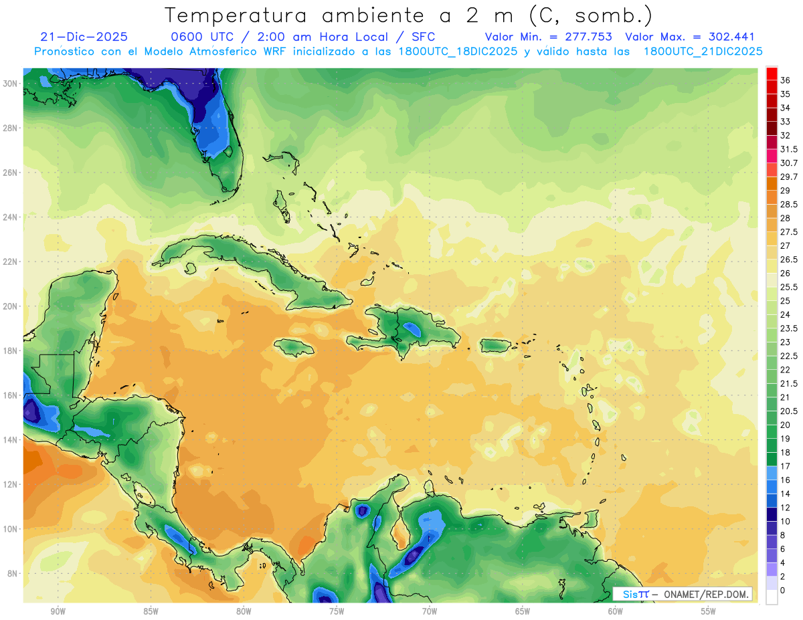Click colorbar label '2'
The image size is (803, 620).
tap(783, 577)
